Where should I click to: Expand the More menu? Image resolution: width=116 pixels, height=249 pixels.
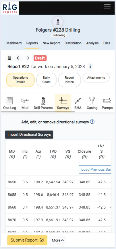point(57,240)
